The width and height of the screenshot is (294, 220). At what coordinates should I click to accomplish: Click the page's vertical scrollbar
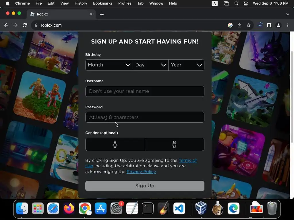click(x=292, y=97)
